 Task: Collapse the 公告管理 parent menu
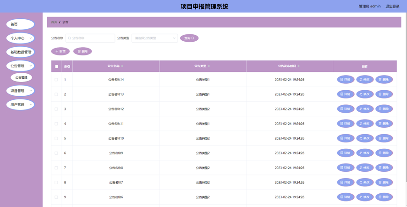point(21,66)
